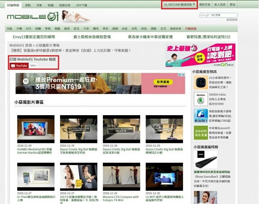The width and height of the screenshot is (259, 204).
Task: Click the 999+ subscriber count
Action: click(x=33, y=66)
